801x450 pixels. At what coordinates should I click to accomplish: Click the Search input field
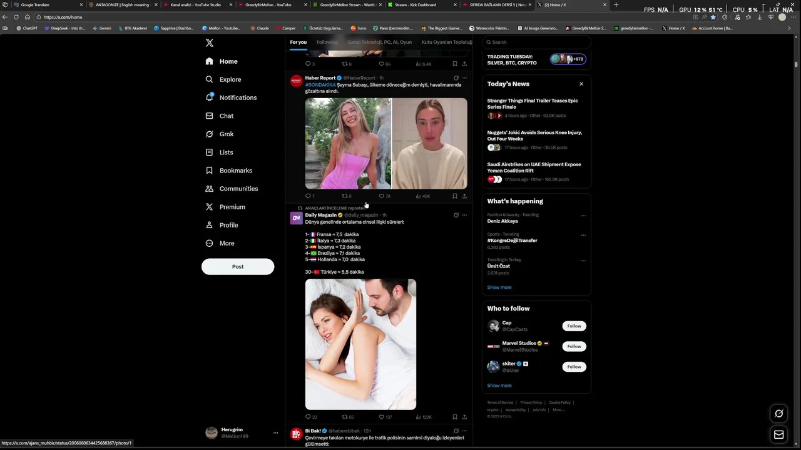click(537, 42)
